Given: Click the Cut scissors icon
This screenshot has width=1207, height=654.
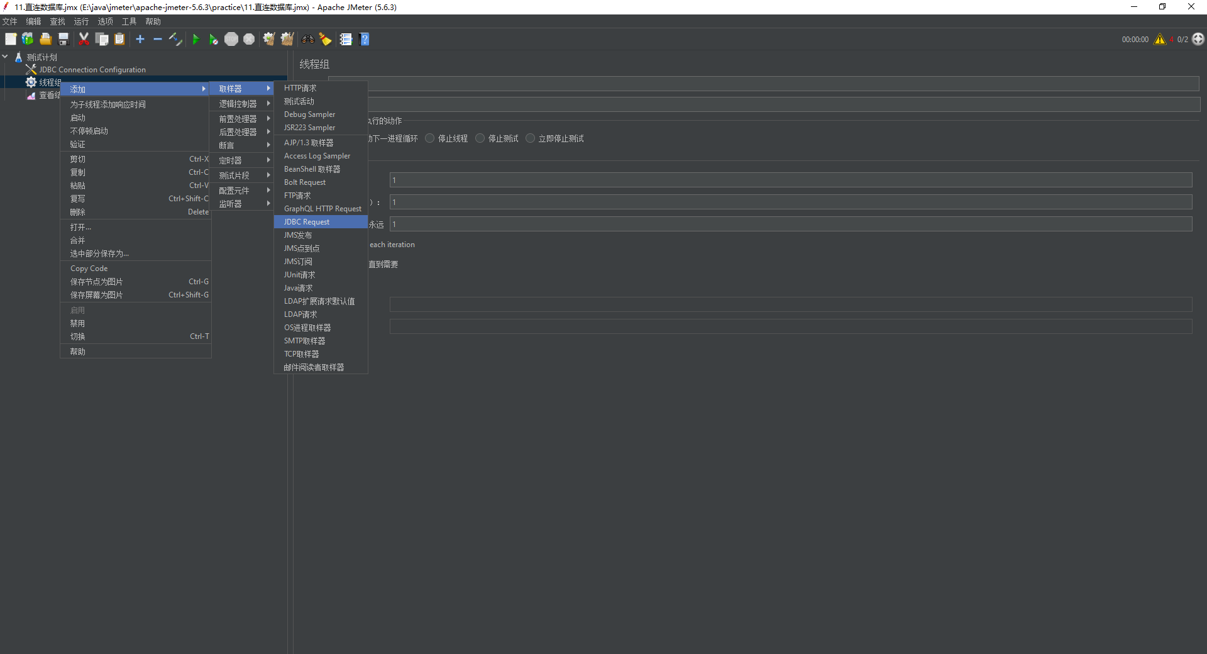Looking at the screenshot, I should 84,39.
